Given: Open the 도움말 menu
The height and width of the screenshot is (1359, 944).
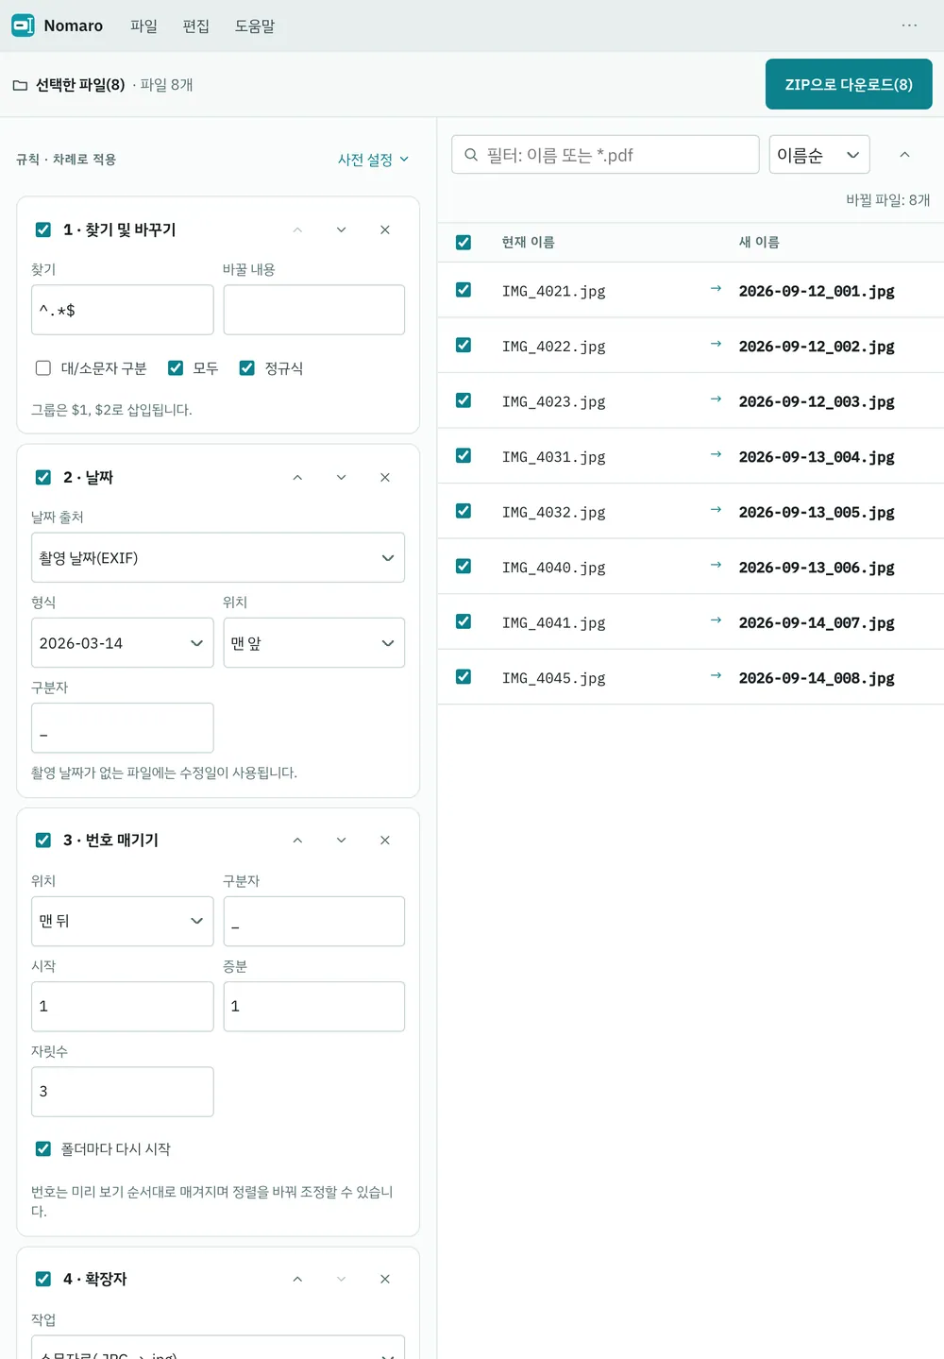Looking at the screenshot, I should (x=255, y=26).
